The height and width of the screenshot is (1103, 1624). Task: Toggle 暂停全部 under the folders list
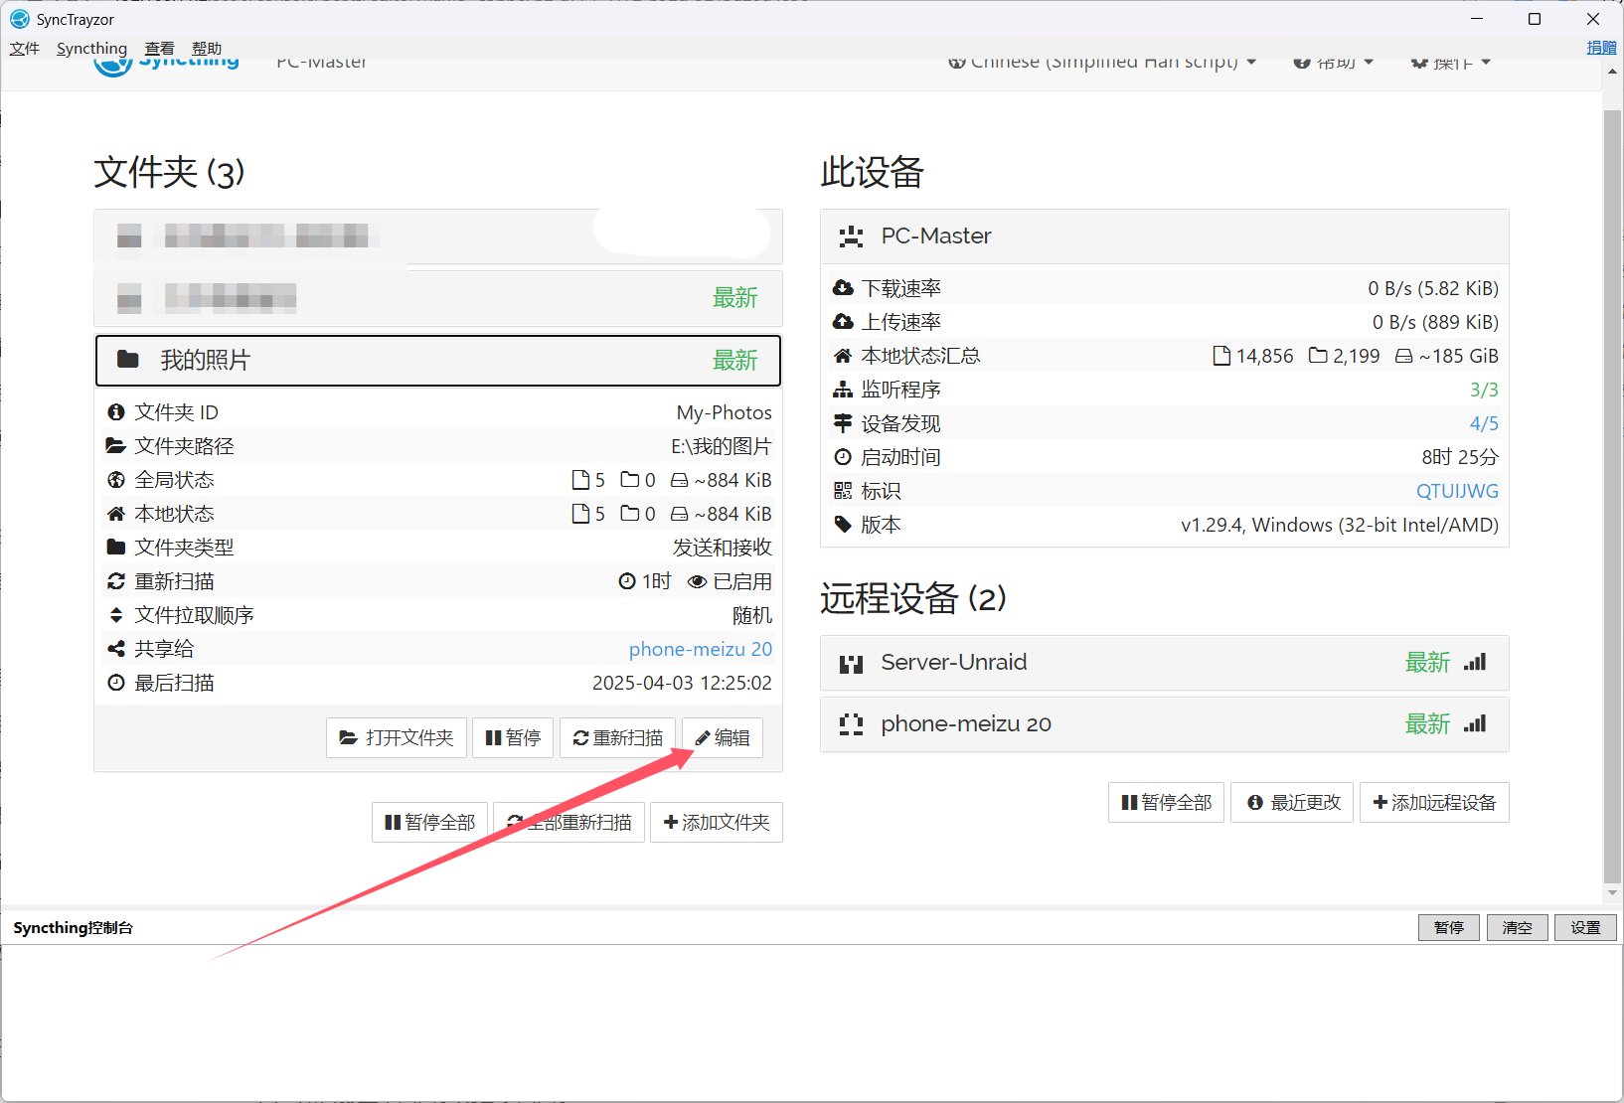429,822
